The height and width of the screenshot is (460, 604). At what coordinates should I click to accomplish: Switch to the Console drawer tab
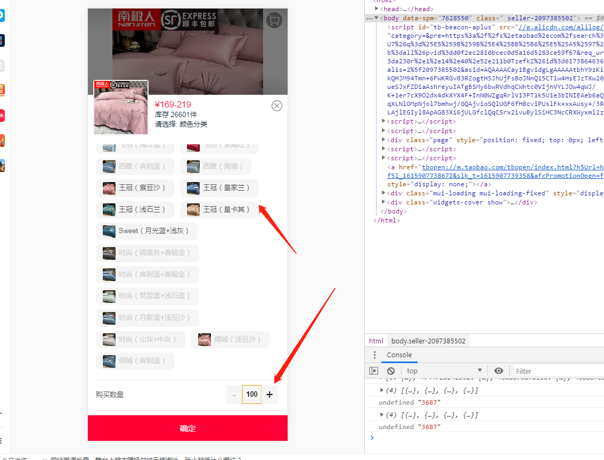point(399,355)
